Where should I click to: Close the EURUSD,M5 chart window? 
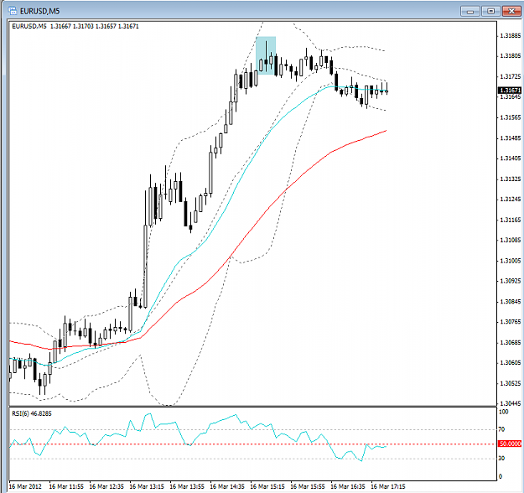[x=511, y=12]
